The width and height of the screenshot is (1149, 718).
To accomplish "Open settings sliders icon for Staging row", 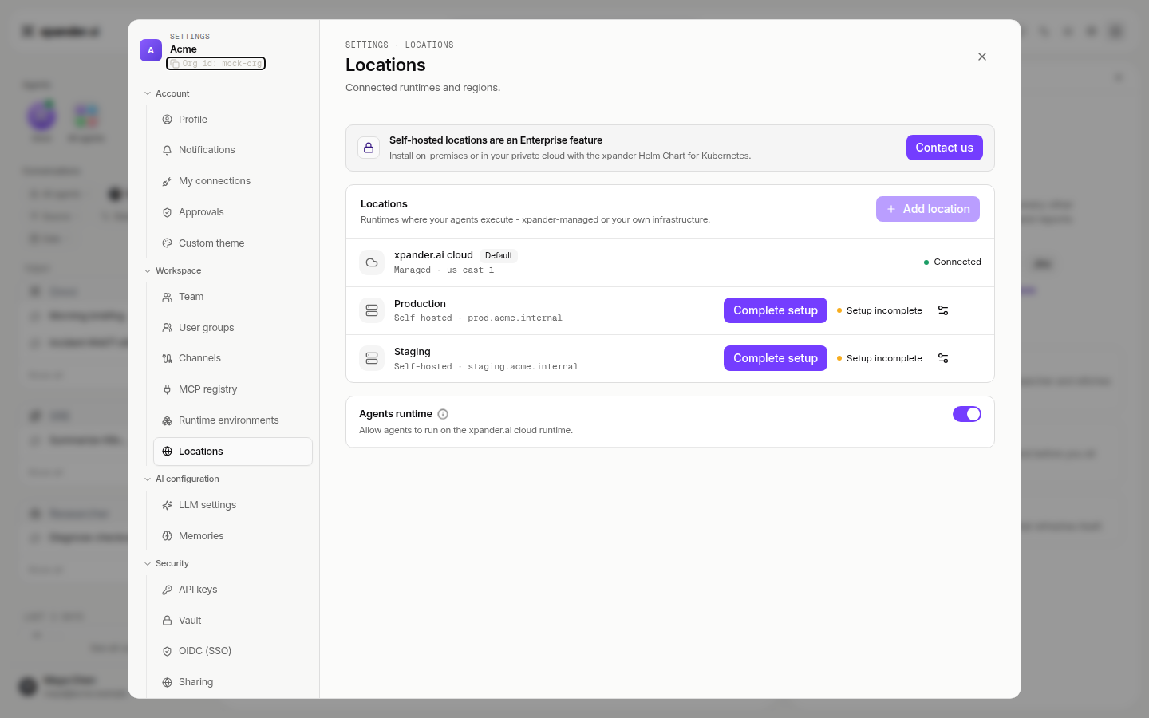I will click(x=943, y=358).
